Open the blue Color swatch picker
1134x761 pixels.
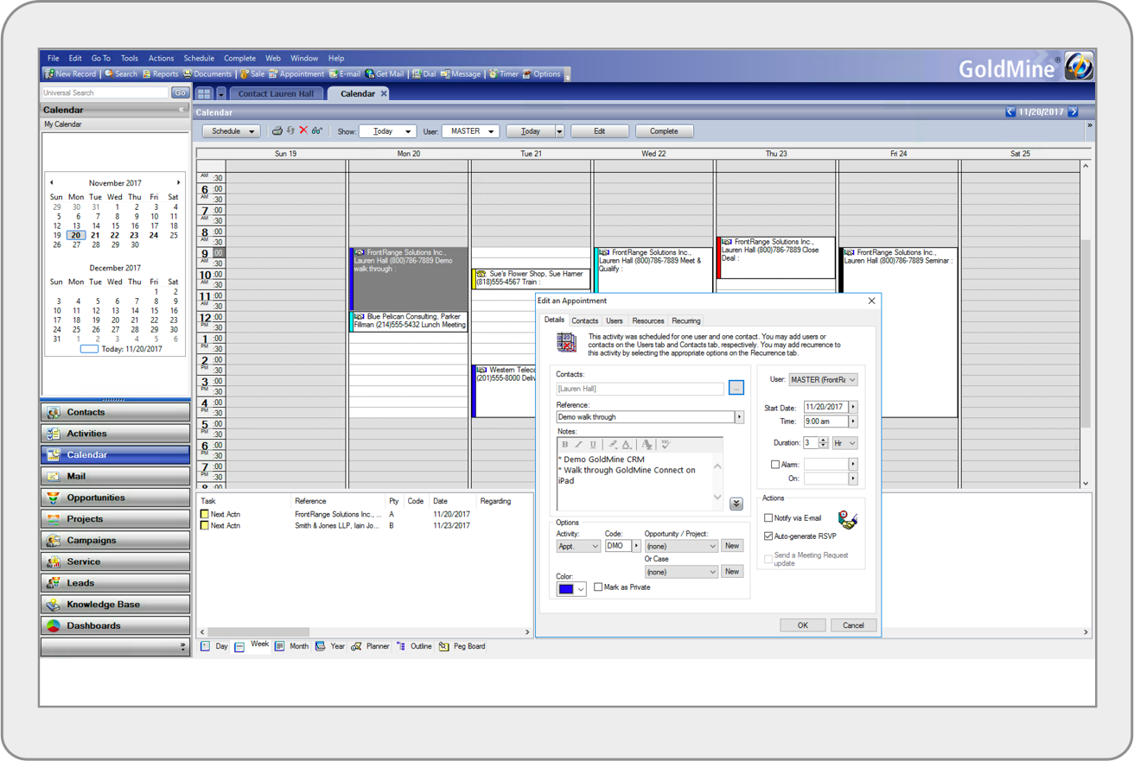click(571, 589)
